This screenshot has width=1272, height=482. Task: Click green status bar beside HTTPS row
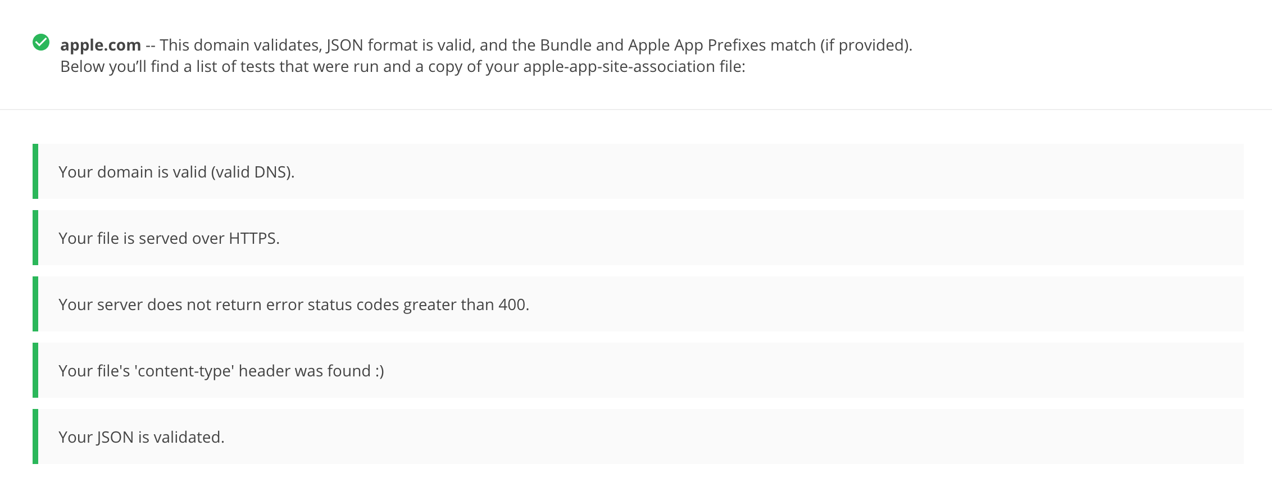[x=35, y=238]
